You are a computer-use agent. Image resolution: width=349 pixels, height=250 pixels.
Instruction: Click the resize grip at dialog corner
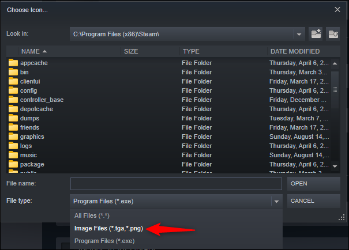[x=342, y=217]
